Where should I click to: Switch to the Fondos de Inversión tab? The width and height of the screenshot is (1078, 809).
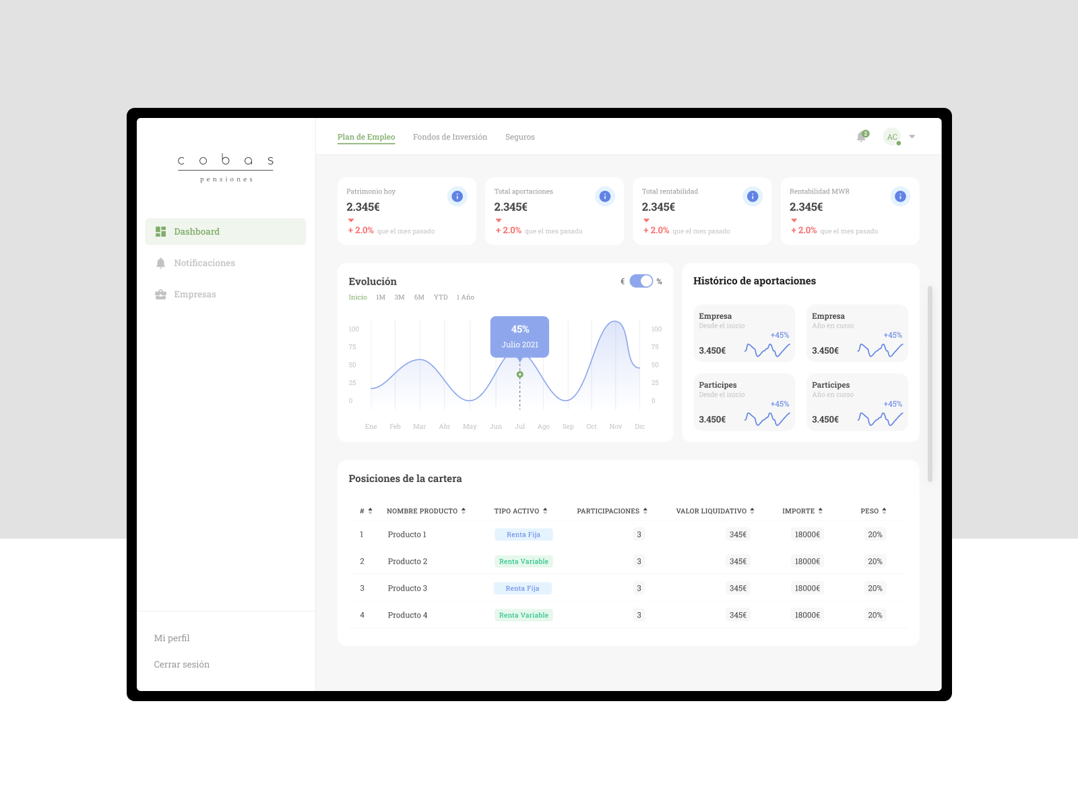tap(450, 137)
